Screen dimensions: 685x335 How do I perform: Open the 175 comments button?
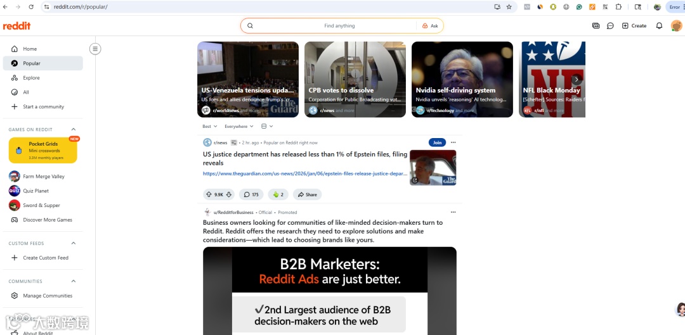point(251,194)
